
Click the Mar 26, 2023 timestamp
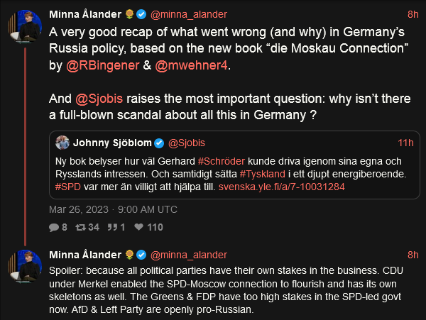coord(113,209)
